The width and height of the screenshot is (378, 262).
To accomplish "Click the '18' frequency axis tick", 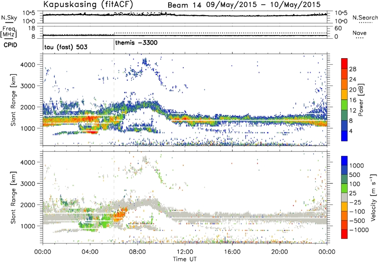I will point(32,28).
